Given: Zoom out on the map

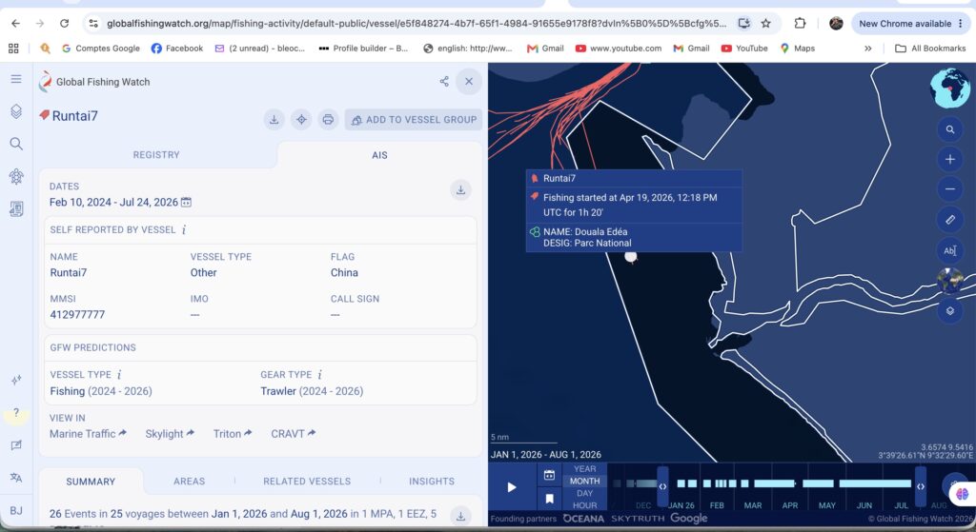Looking at the screenshot, I should pos(950,189).
